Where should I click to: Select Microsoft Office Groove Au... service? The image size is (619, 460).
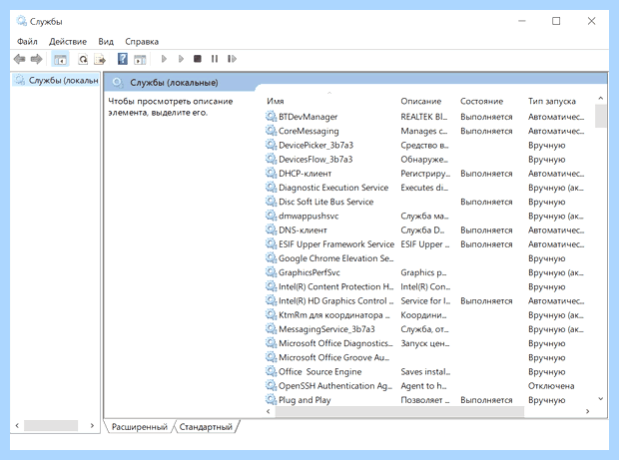pos(334,357)
